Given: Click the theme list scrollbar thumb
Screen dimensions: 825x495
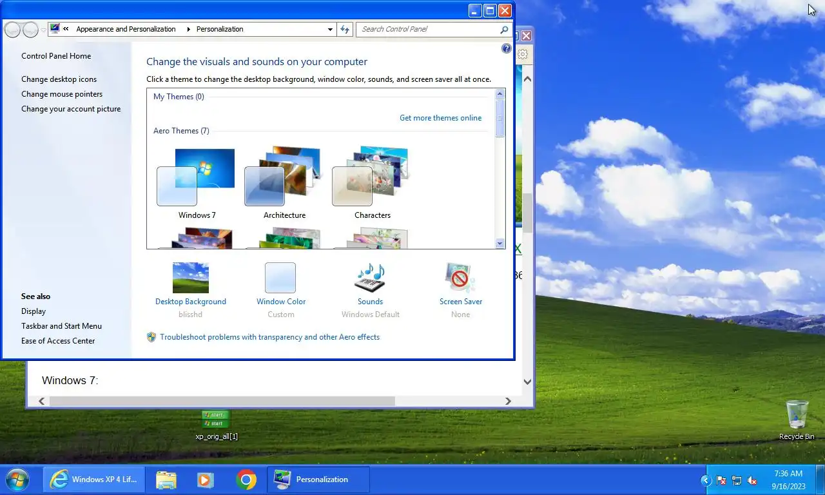Looking at the screenshot, I should (x=500, y=118).
